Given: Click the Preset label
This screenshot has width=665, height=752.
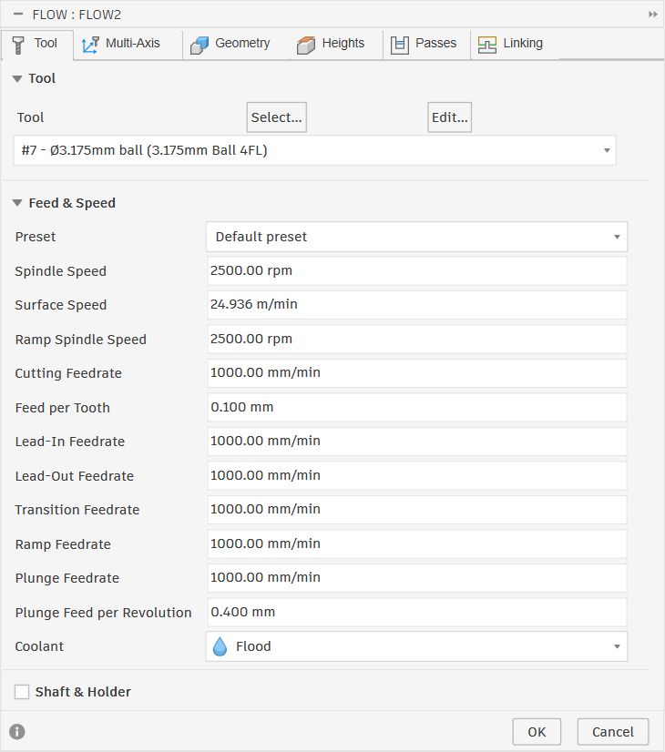Looking at the screenshot, I should (x=36, y=237).
